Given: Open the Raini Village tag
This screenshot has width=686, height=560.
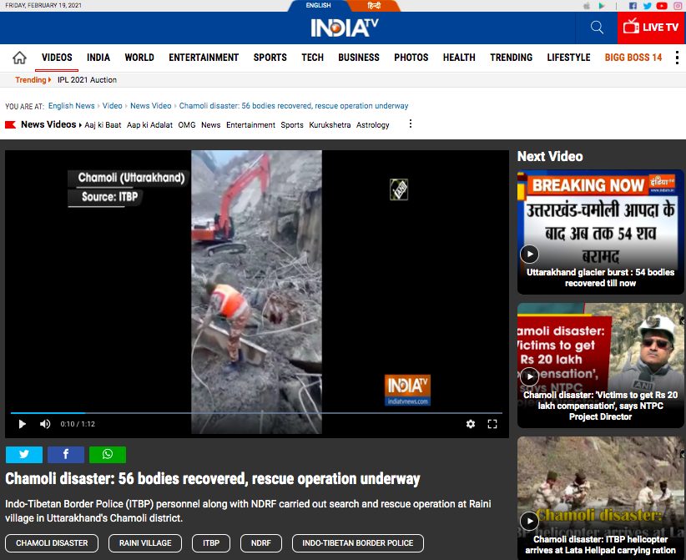Looking at the screenshot, I should pos(145,543).
